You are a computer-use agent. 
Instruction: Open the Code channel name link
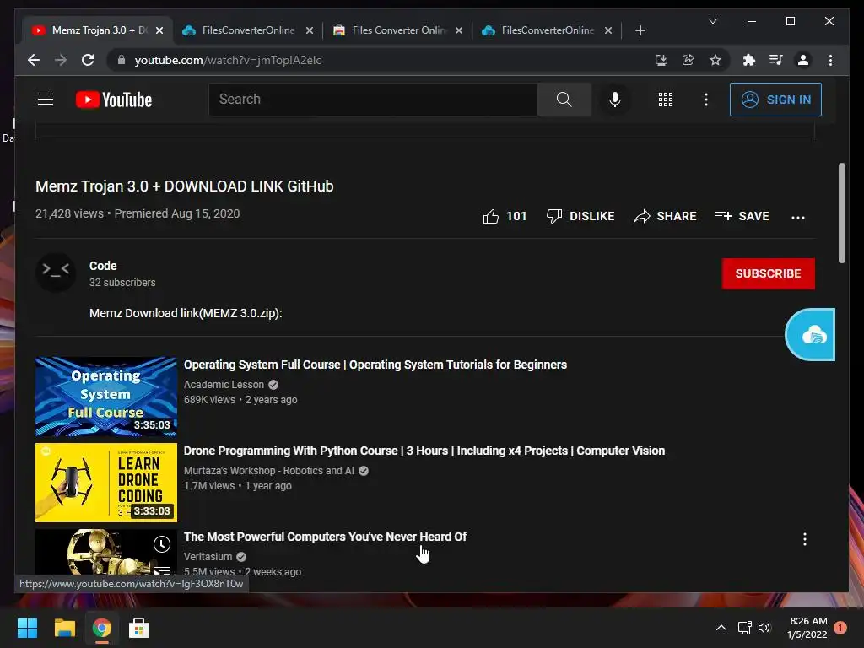click(103, 266)
